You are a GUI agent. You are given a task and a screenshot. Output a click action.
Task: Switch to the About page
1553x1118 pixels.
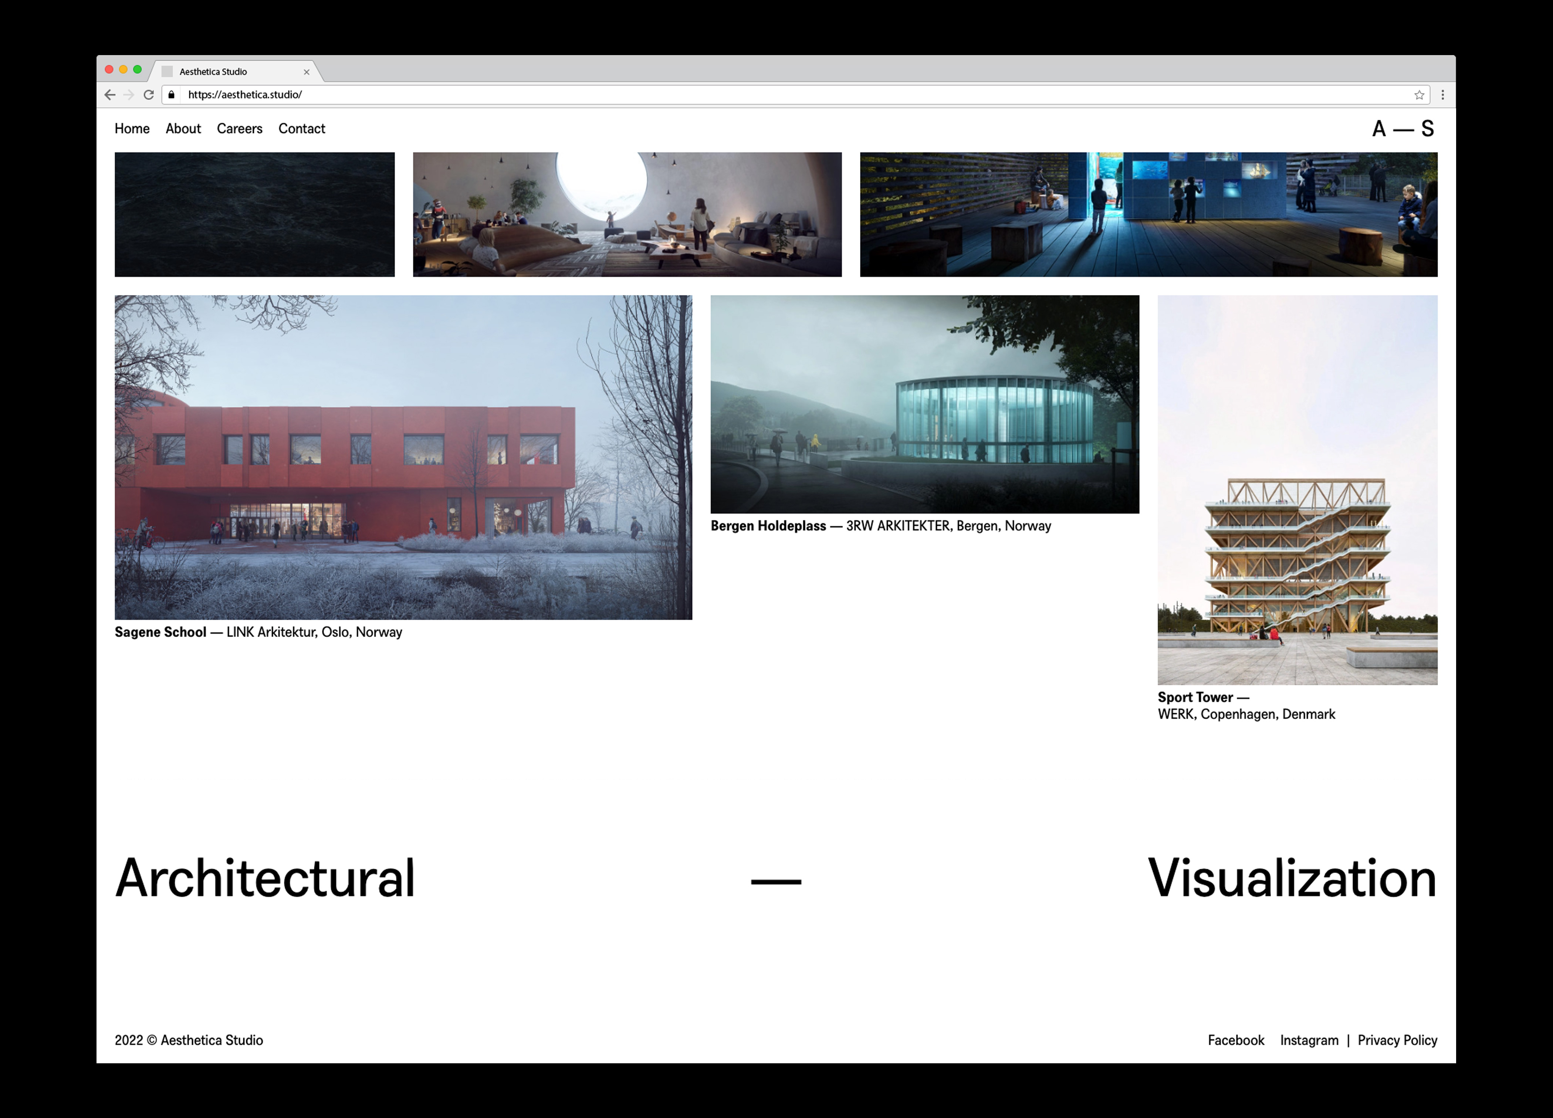coord(183,129)
